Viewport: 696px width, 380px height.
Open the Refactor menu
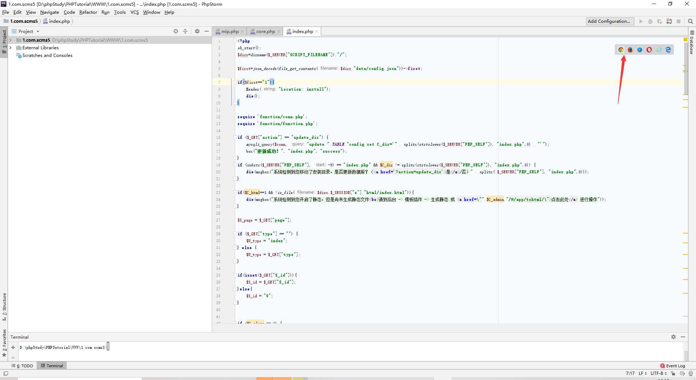coord(88,12)
